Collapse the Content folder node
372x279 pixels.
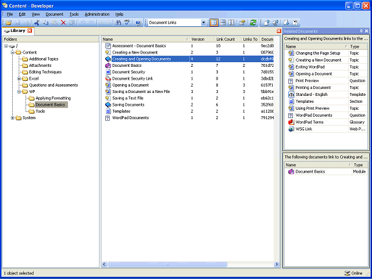13,52
